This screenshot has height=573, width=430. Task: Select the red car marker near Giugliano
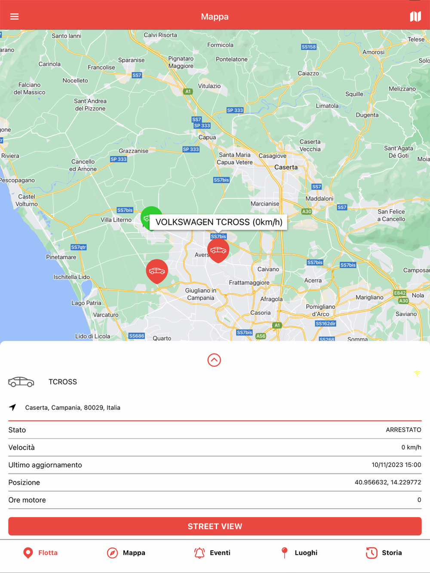pos(157,271)
